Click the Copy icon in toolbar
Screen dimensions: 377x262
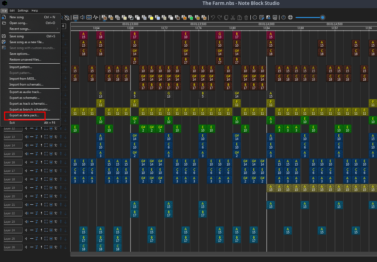(x=226, y=17)
